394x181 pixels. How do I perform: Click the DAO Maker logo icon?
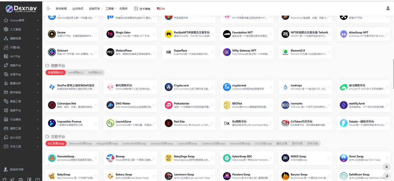pyautogui.click(x=110, y=105)
